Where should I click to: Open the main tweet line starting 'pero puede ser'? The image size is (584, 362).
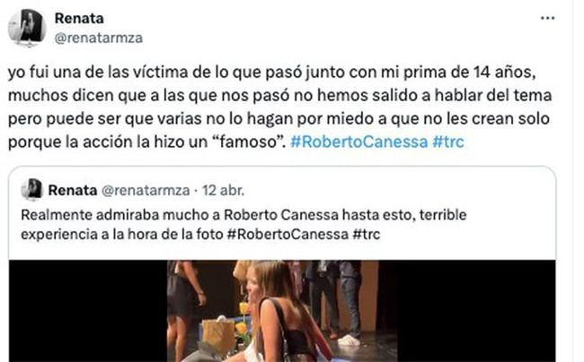click(279, 119)
